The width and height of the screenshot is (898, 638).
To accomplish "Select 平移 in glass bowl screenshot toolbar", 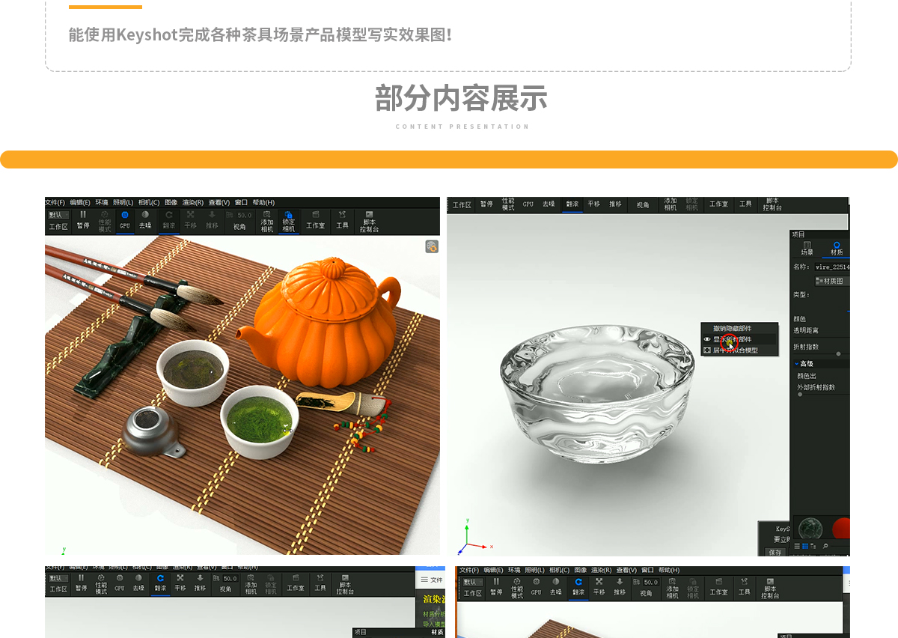I will (x=593, y=204).
